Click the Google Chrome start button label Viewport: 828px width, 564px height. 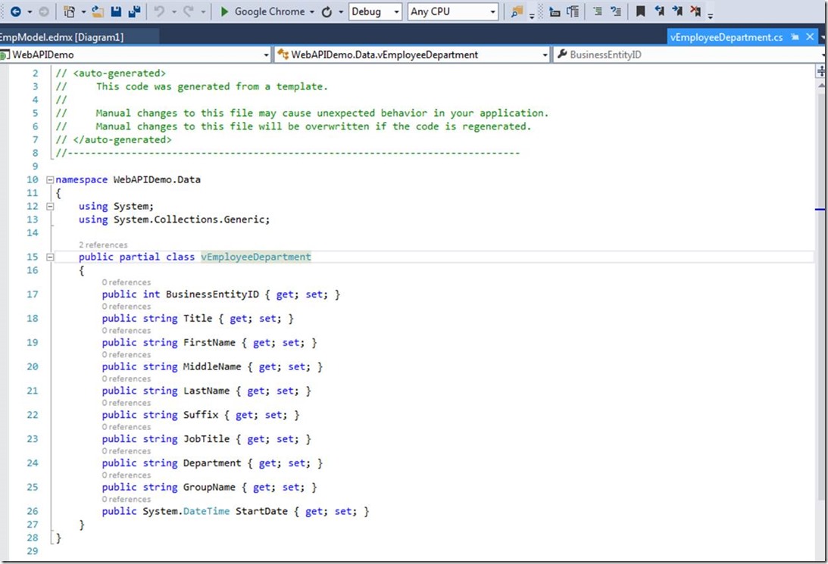coord(270,11)
